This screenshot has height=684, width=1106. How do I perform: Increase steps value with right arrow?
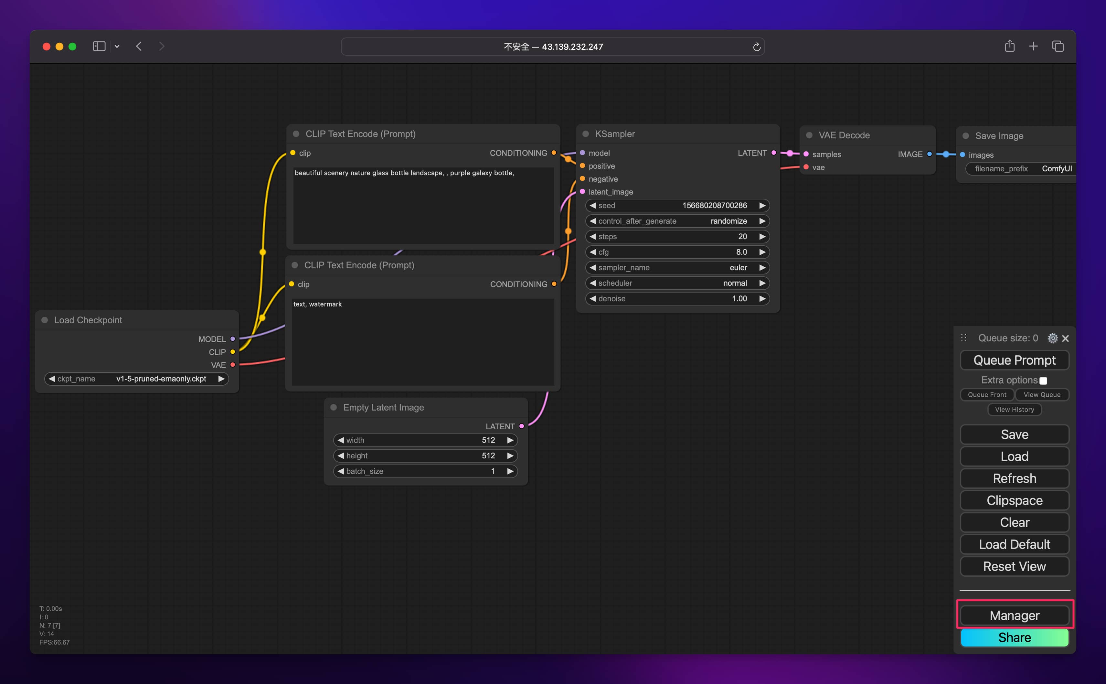click(762, 237)
